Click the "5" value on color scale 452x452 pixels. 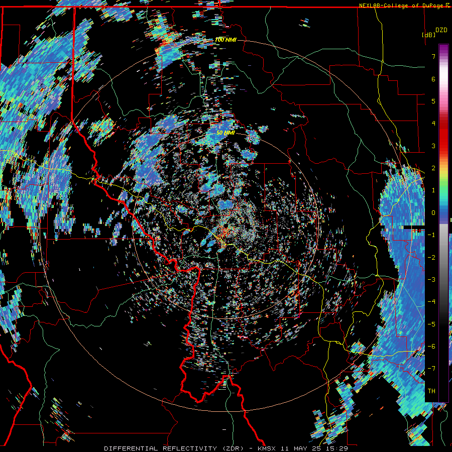pos(433,101)
